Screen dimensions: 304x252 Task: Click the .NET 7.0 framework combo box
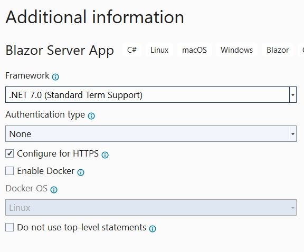151,95
